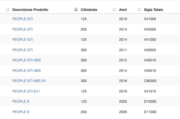The image size is (180, 119).
Task: Click sort icon beside Anni header
Action: (x=114, y=10)
